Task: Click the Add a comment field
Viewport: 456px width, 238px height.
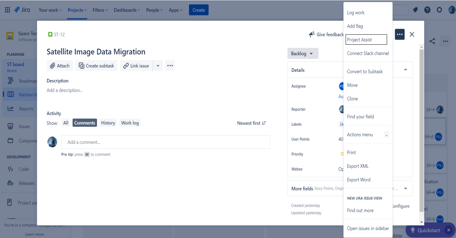Action: pyautogui.click(x=165, y=142)
